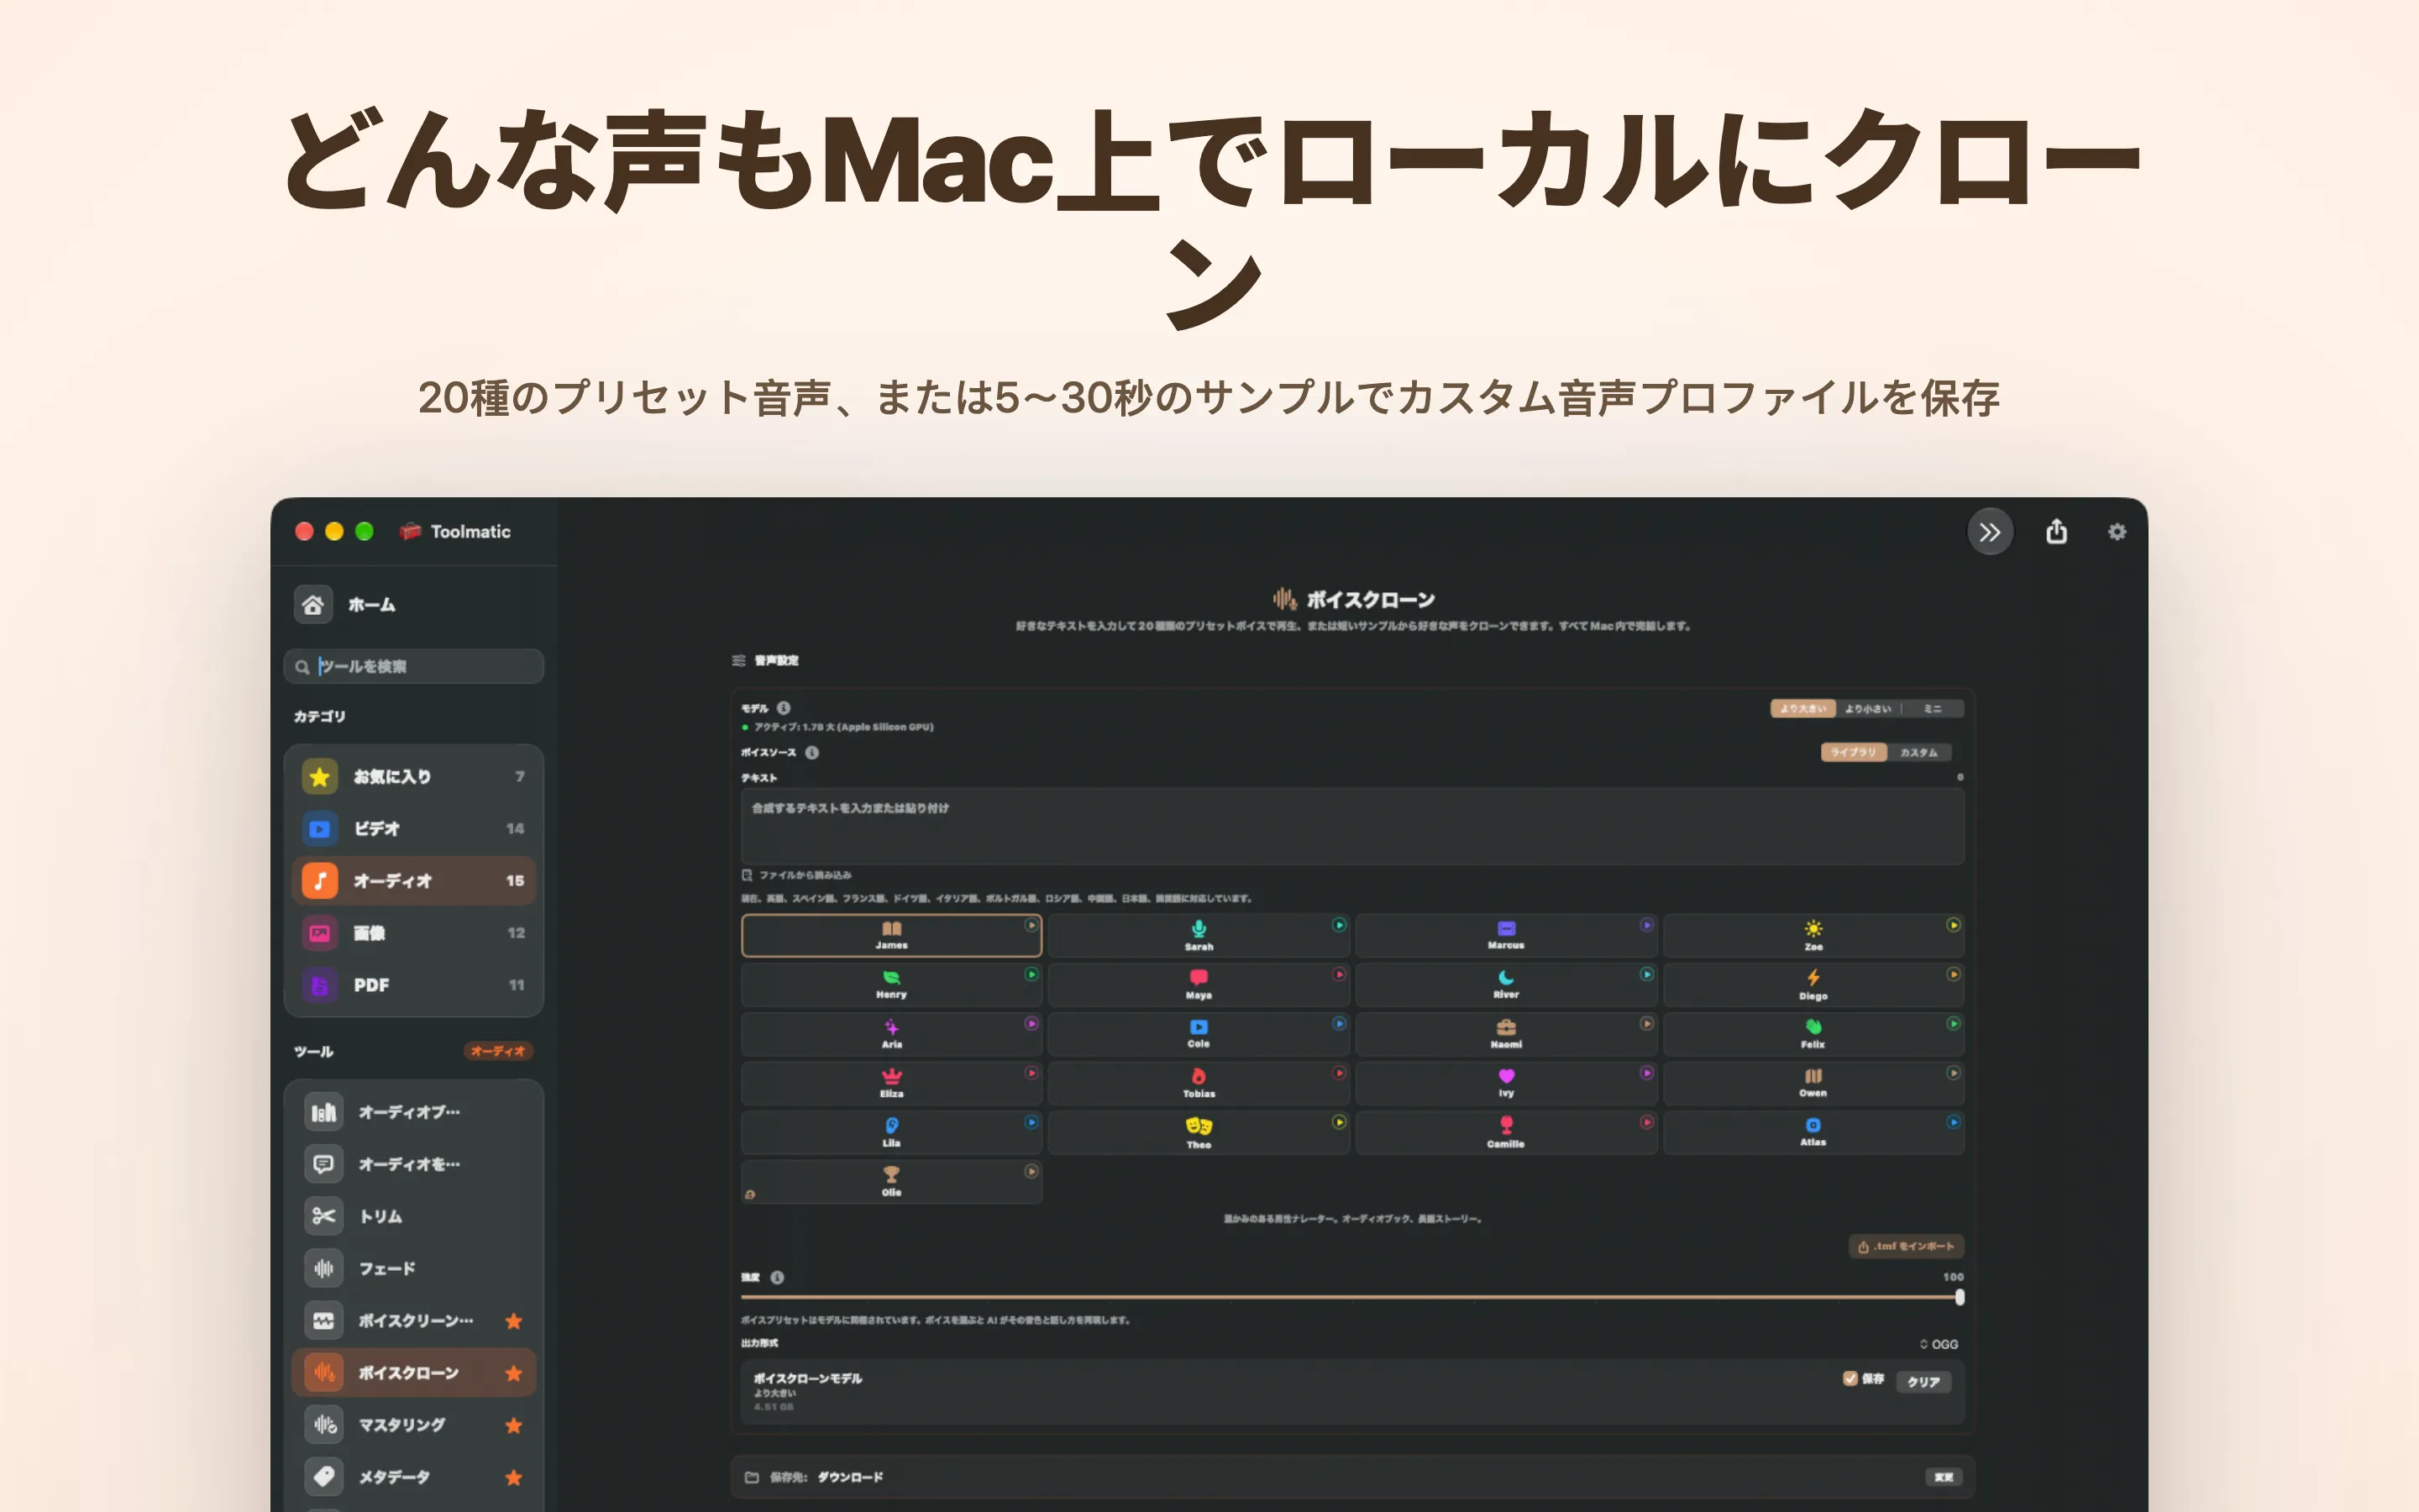The image size is (2419, 1512).
Task: Click the 強度 slider handle
Action: (x=1960, y=1297)
